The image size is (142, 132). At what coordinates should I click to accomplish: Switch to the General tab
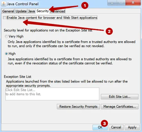[8, 11]
